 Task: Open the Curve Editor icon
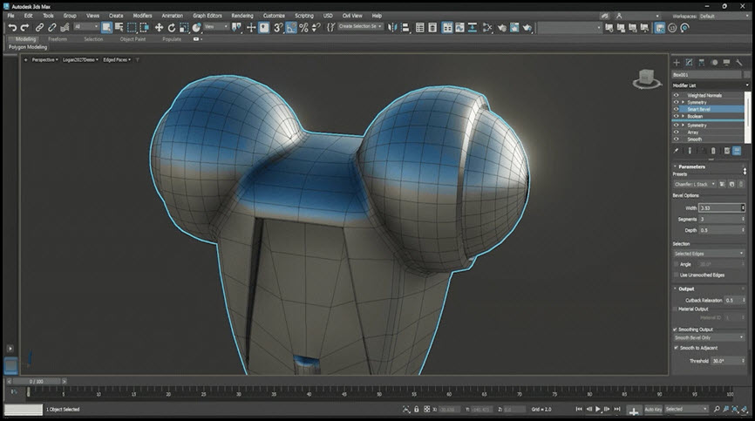tap(459, 27)
